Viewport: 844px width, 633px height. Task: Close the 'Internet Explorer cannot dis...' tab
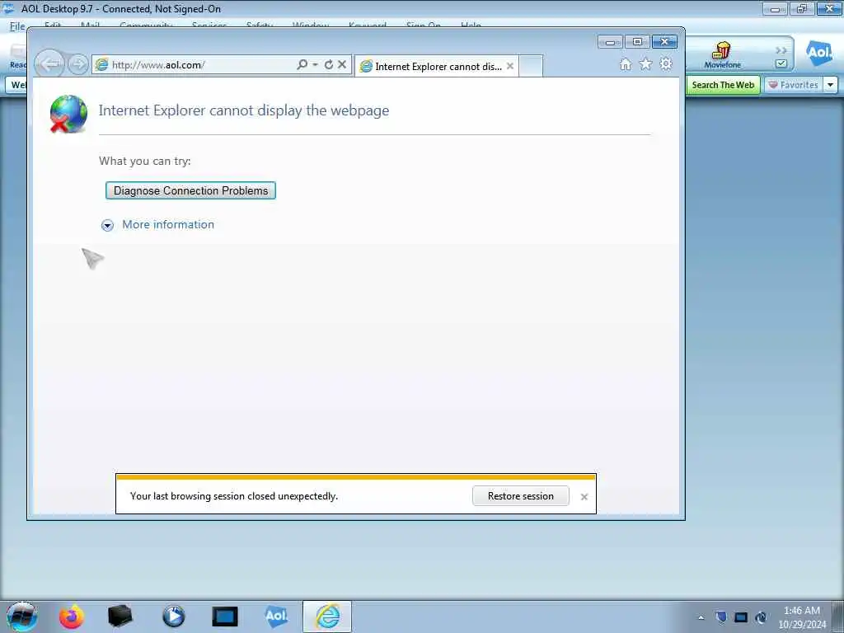click(x=510, y=66)
